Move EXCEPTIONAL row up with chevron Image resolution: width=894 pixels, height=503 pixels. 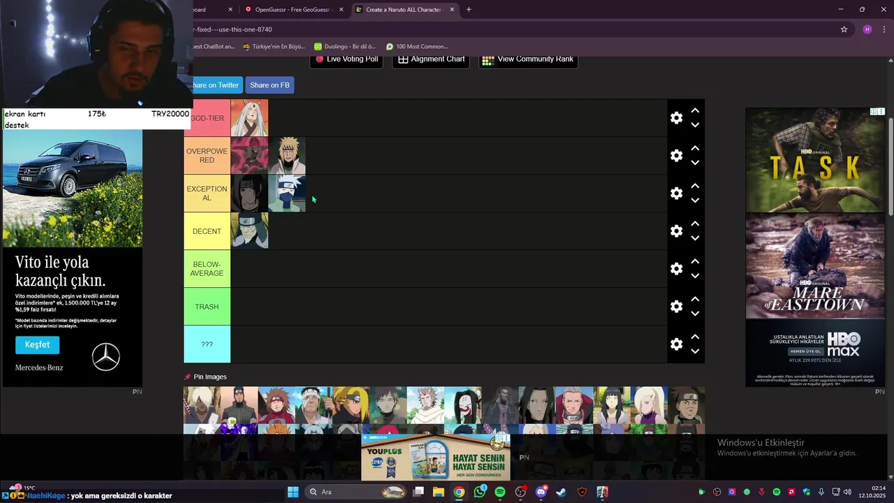(695, 186)
